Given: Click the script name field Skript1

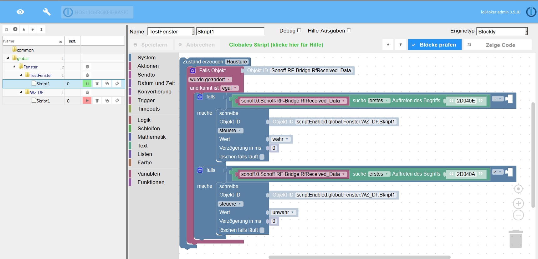Looking at the screenshot, I should [230, 32].
